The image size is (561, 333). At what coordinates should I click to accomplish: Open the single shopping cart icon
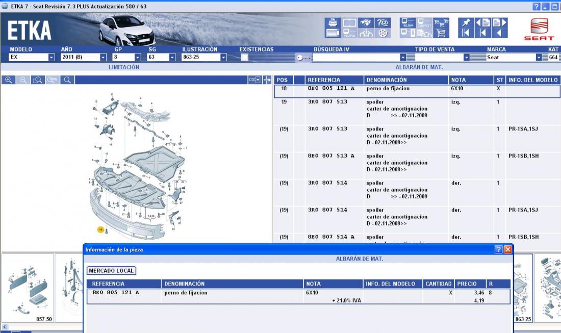coord(441,33)
